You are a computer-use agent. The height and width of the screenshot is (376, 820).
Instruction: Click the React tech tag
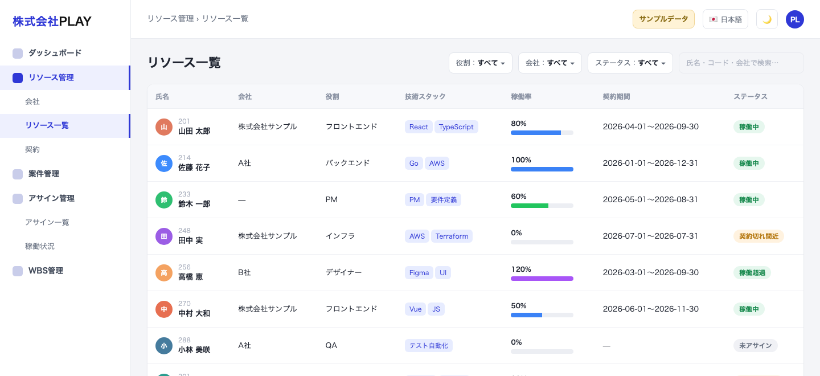point(419,127)
